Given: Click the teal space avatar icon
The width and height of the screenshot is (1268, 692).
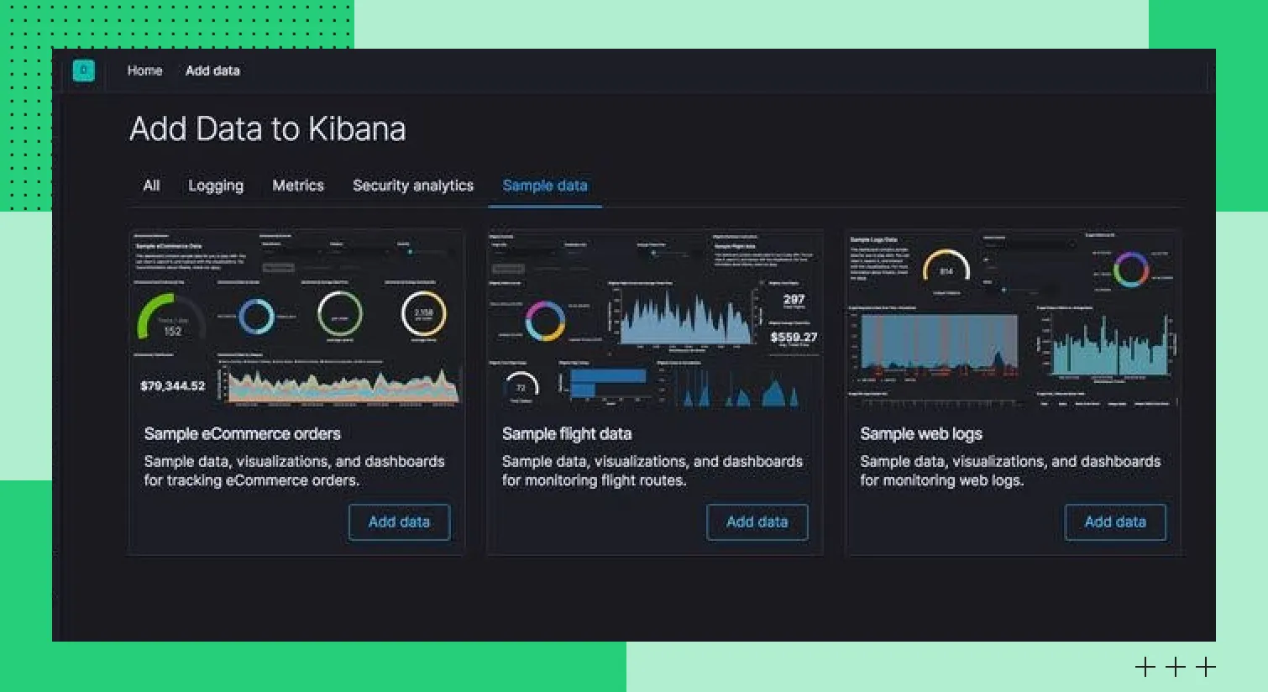Looking at the screenshot, I should tap(83, 71).
